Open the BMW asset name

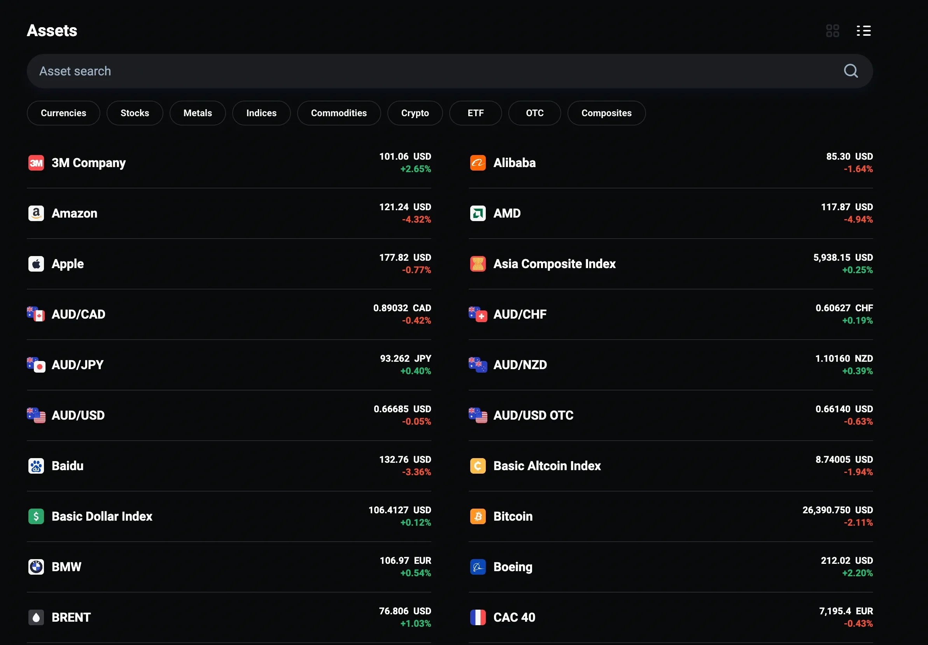(66, 567)
